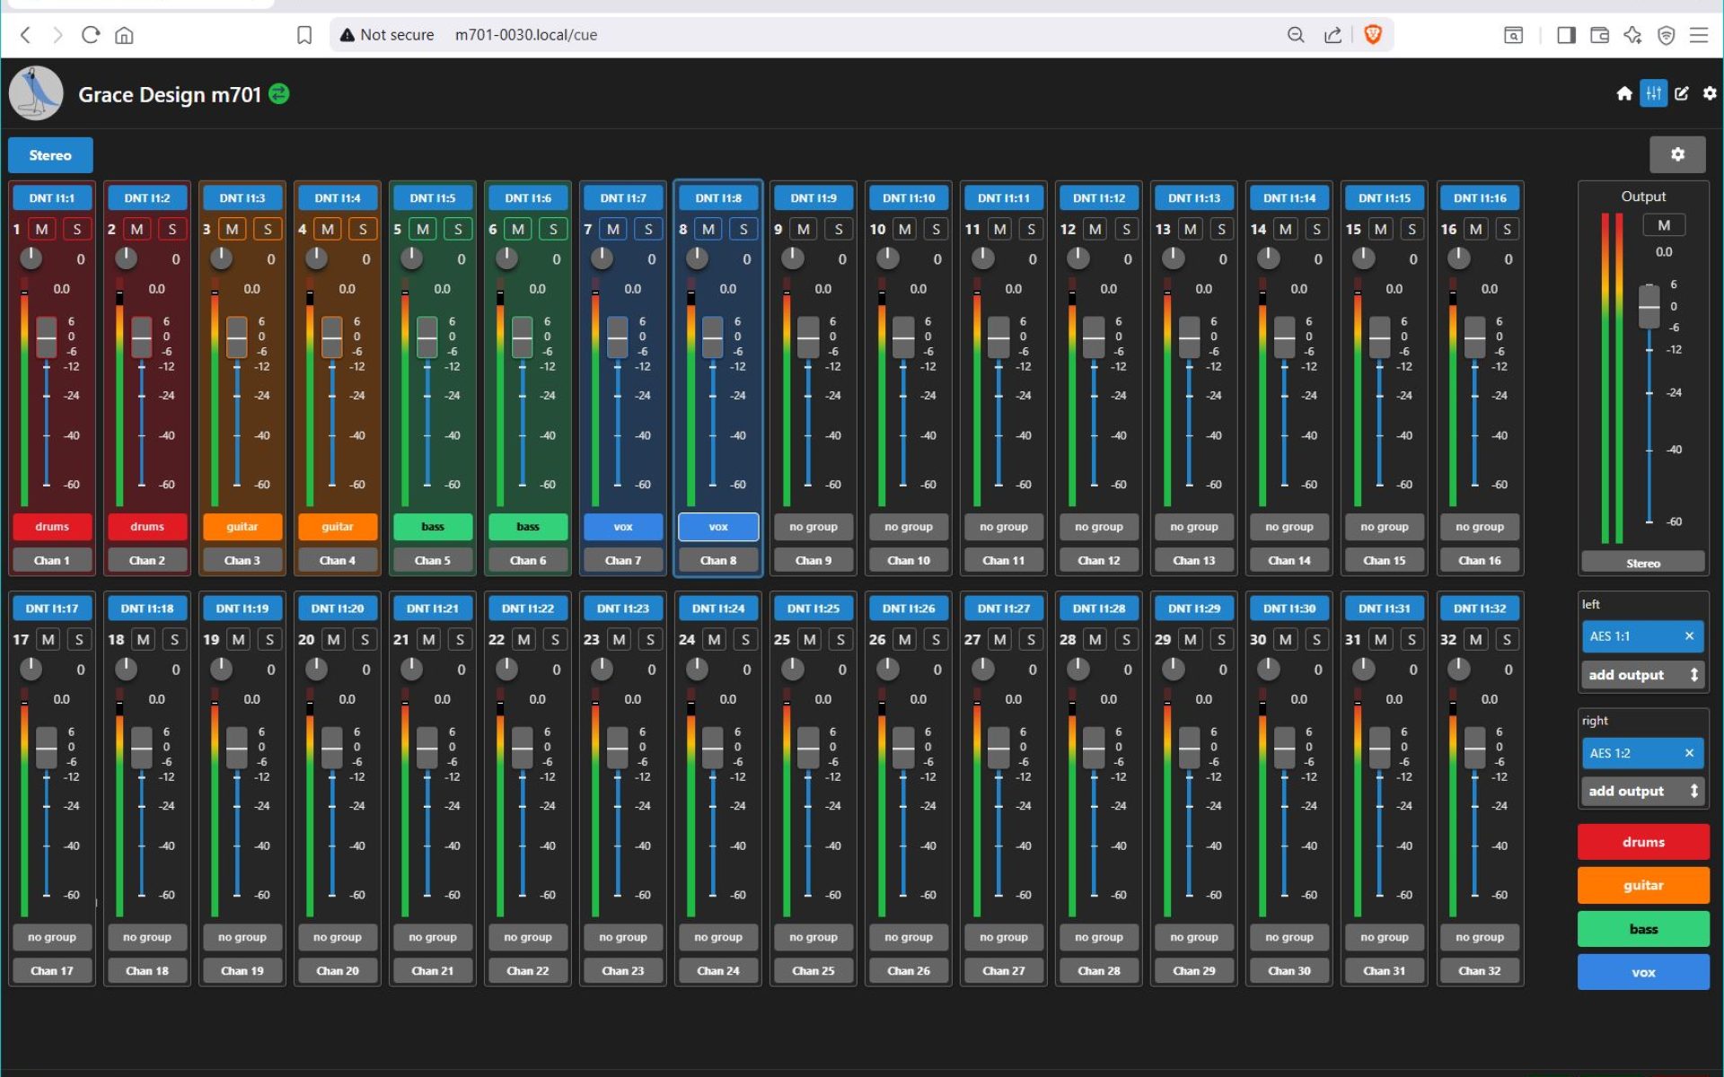Select the blue mixer faders view icon
1724x1077 pixels.
click(x=1653, y=93)
